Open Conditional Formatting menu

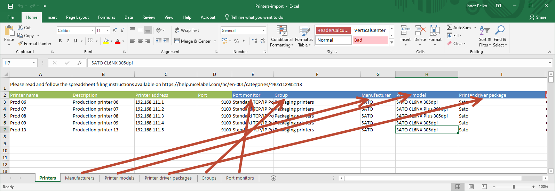[x=282, y=36]
